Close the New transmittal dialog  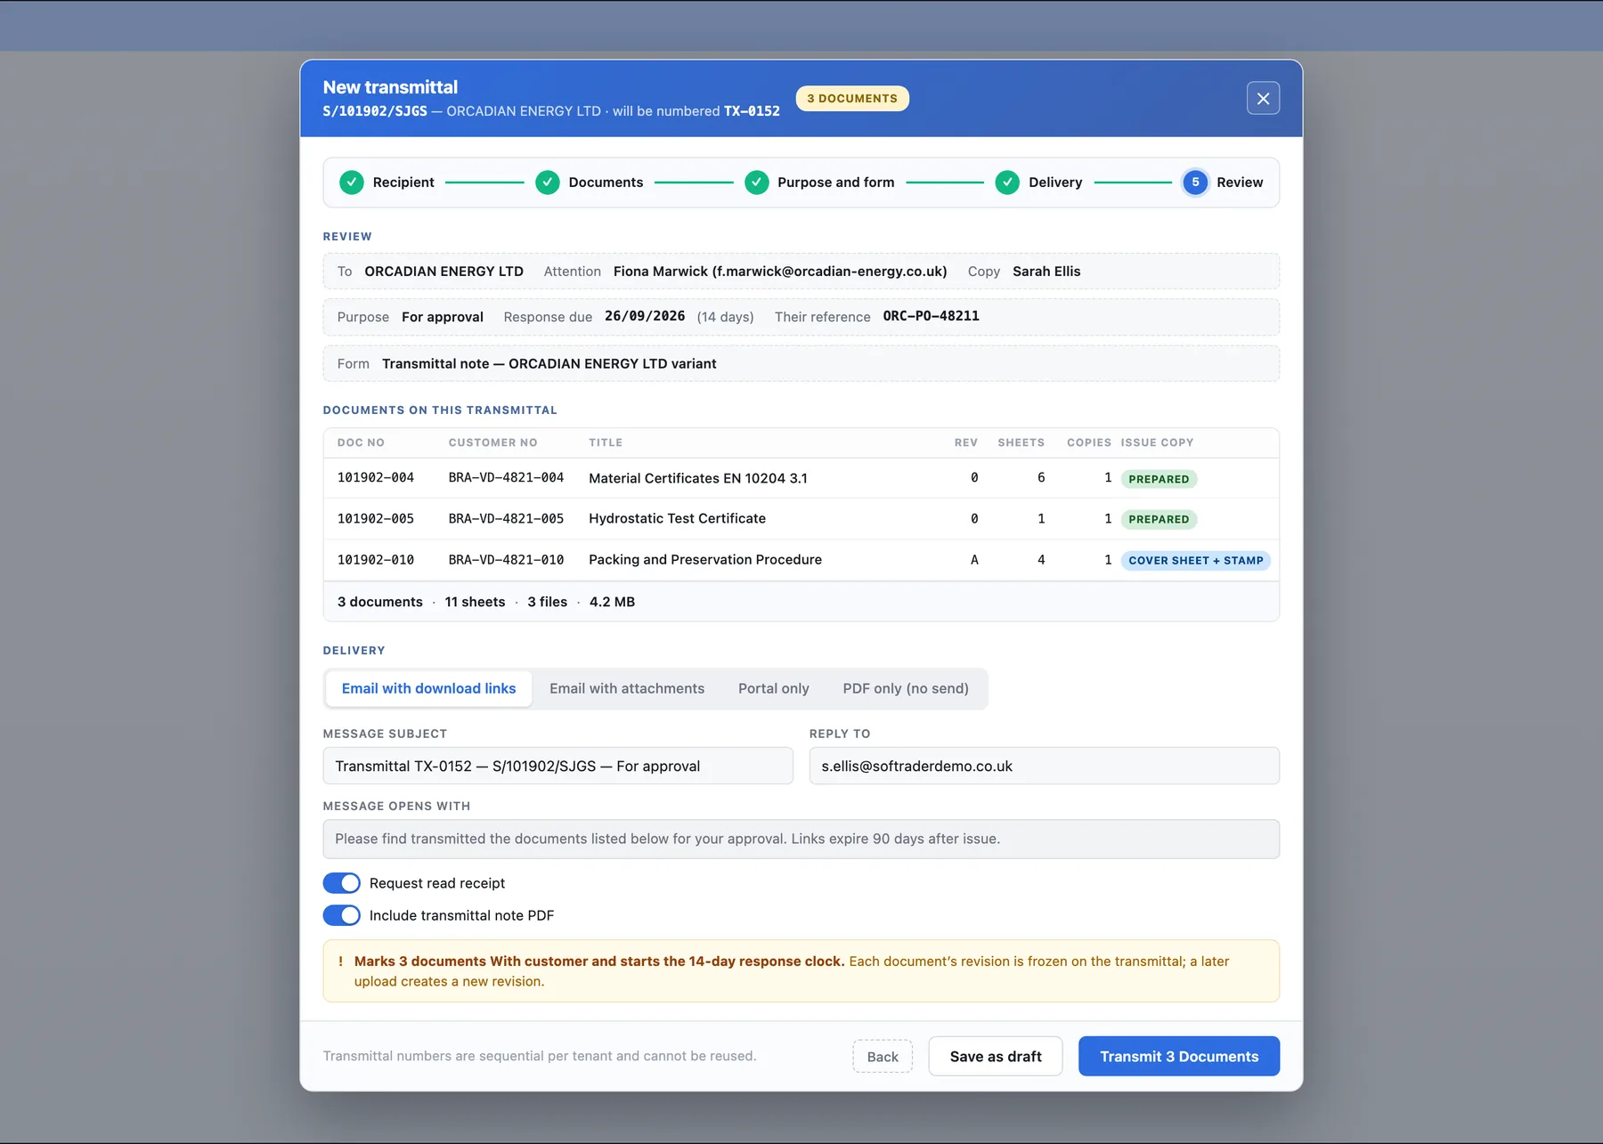tap(1263, 99)
